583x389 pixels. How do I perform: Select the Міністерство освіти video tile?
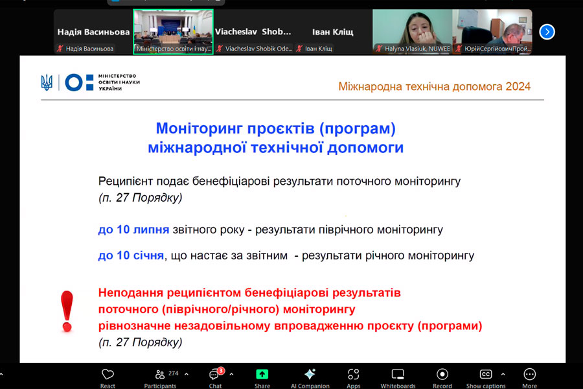click(x=173, y=32)
